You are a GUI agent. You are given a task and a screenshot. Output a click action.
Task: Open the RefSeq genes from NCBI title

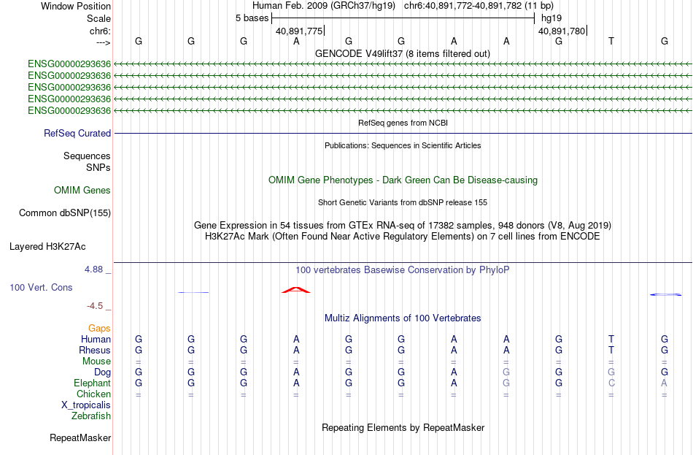[x=403, y=123]
